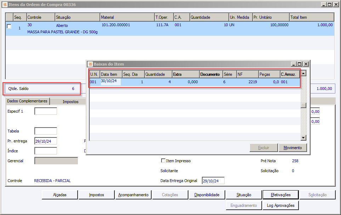
Task: Click the Quantidade header in the order grid
Action: pos(209,17)
